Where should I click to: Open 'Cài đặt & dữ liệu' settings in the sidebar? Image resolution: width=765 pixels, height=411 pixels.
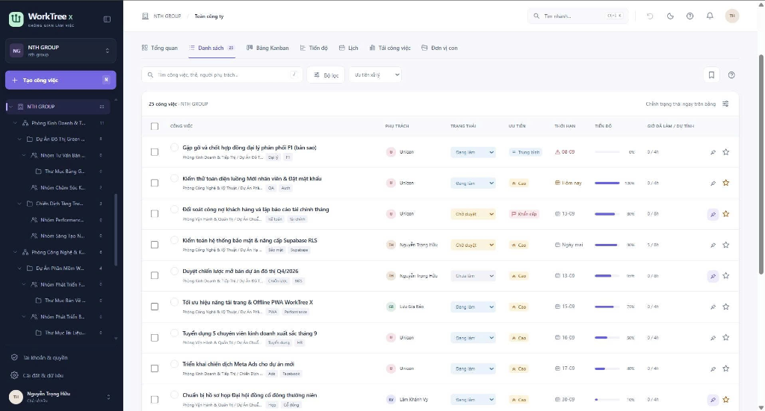pos(43,375)
